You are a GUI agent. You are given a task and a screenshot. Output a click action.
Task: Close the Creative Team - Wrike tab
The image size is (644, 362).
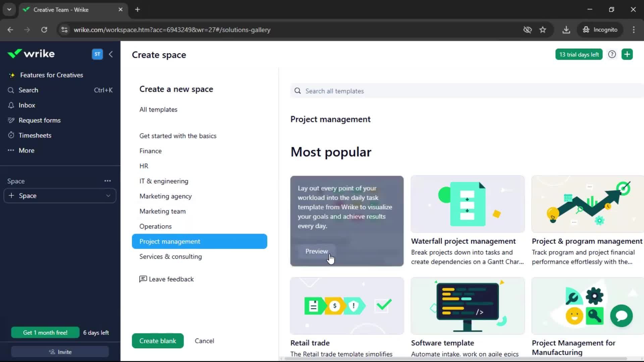[120, 10]
